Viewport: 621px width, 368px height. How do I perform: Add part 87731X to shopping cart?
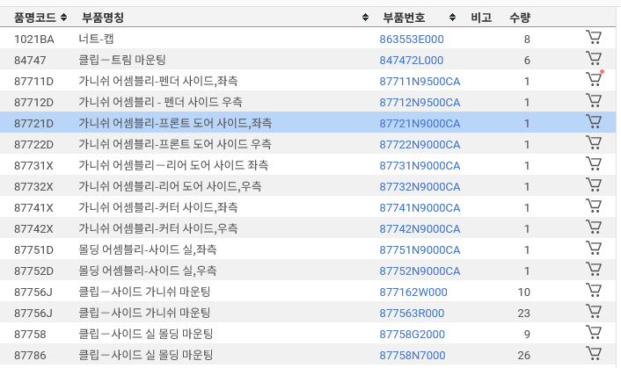(x=594, y=165)
